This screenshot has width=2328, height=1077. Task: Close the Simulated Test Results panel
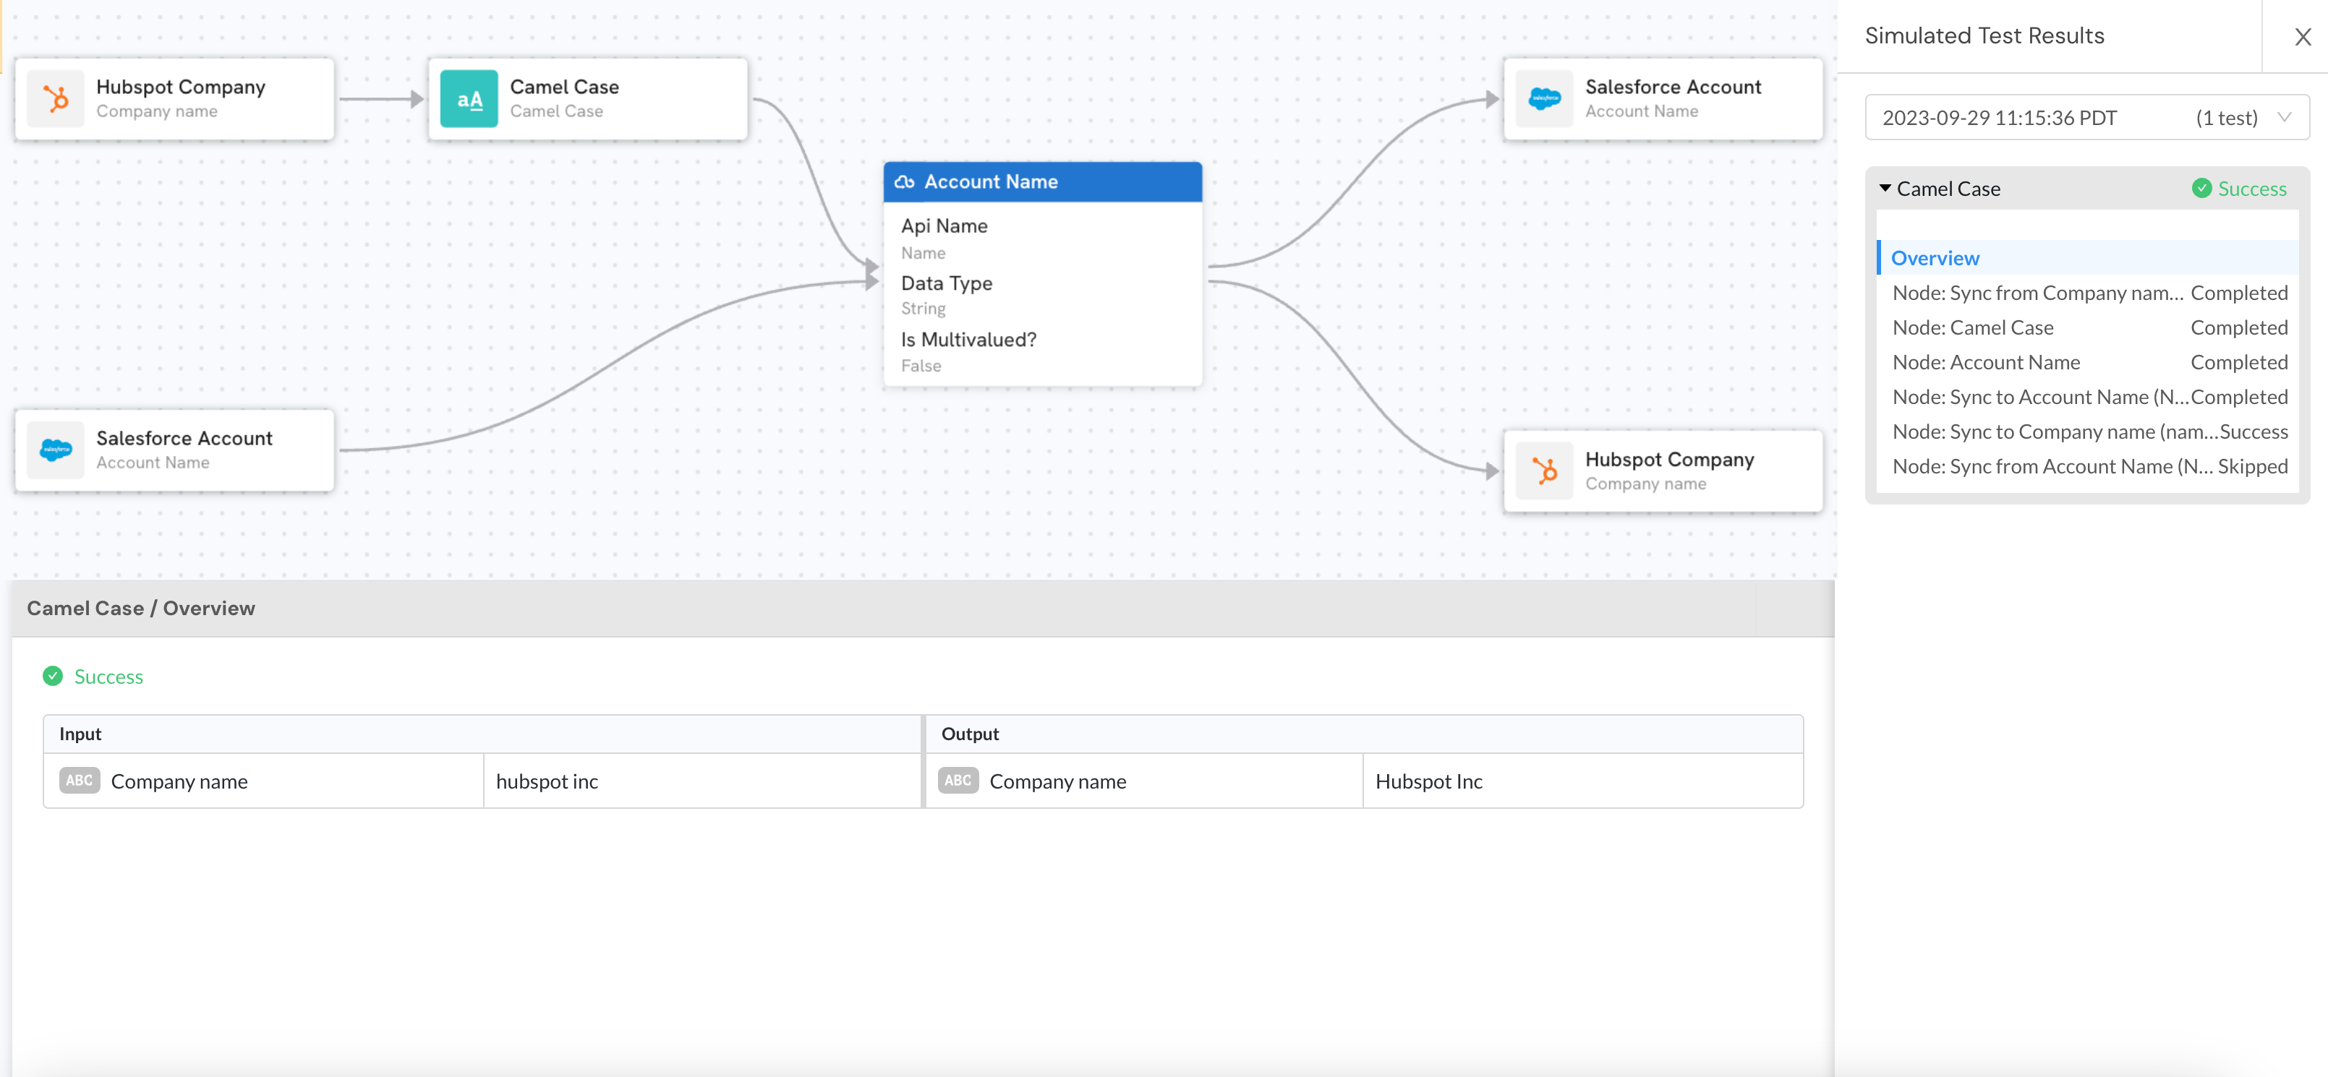coord(2302,36)
